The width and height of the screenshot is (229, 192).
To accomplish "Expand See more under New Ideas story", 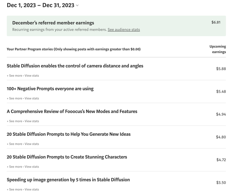I will tap(15, 144).
